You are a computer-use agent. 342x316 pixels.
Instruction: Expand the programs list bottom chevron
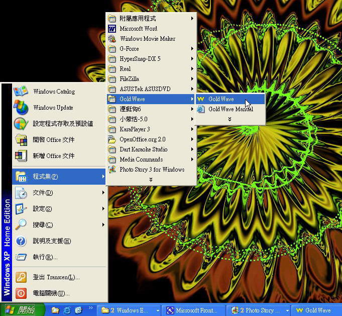[150, 180]
